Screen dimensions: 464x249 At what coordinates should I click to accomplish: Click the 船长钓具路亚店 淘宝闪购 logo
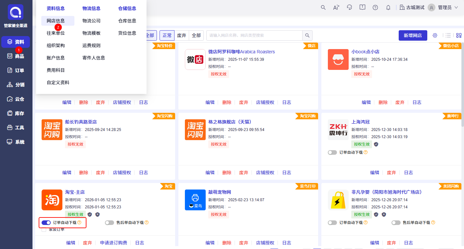52,130
